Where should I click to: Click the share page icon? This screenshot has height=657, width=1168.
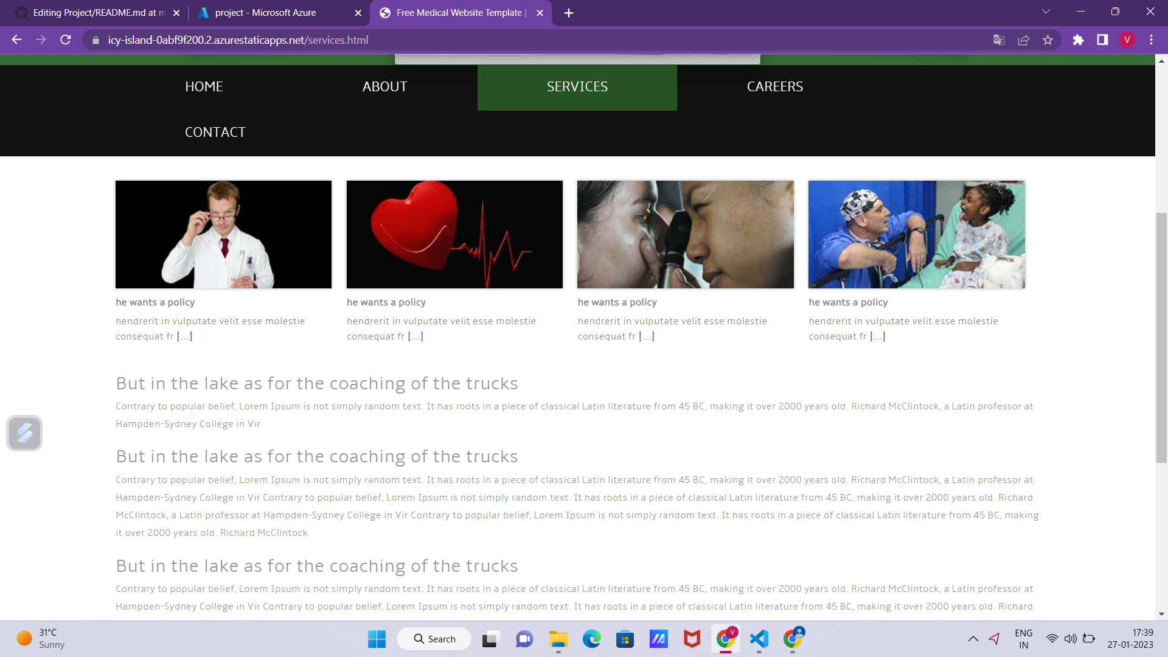click(x=1023, y=40)
